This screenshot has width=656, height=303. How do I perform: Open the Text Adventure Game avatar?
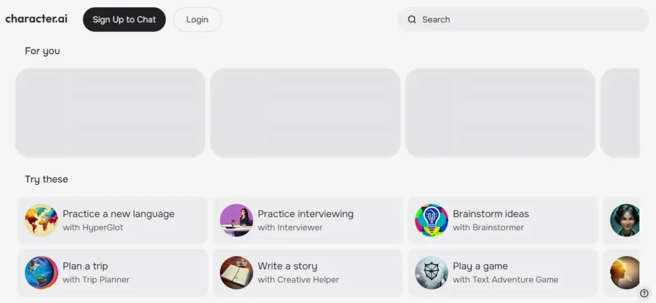coord(431,272)
